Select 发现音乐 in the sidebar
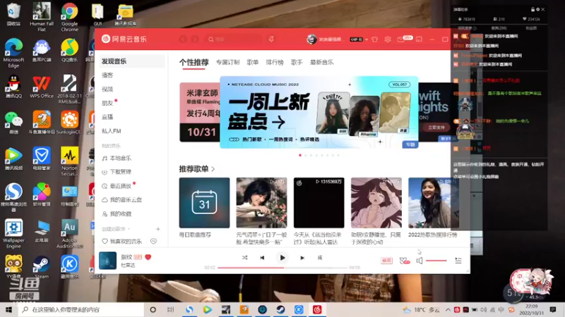Viewport: 565px width, 317px height. click(x=131, y=61)
